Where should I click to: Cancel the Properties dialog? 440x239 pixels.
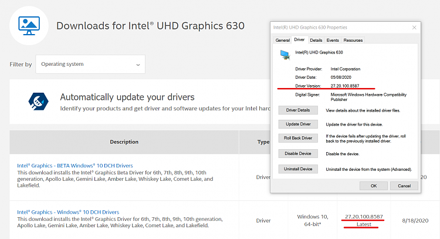pos(404,186)
